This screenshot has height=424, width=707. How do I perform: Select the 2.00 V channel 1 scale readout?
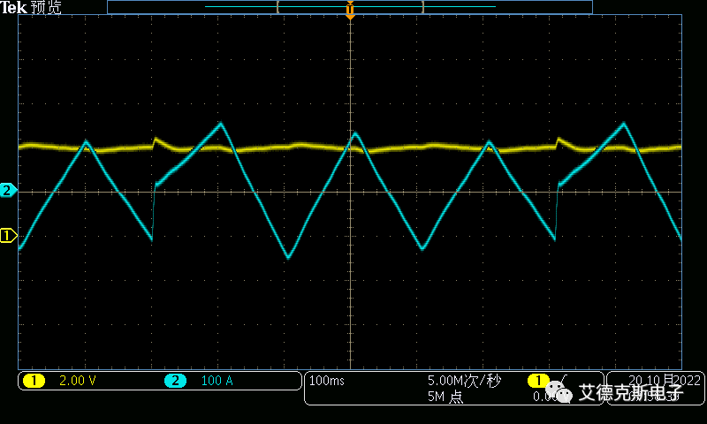pos(78,381)
